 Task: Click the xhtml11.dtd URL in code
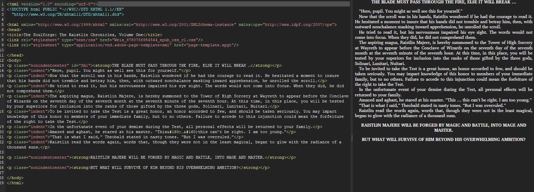click(68, 14)
